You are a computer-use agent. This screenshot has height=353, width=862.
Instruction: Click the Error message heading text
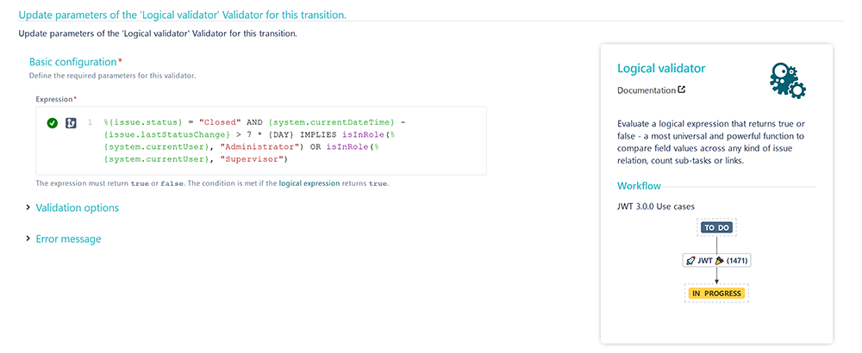pyautogui.click(x=68, y=239)
